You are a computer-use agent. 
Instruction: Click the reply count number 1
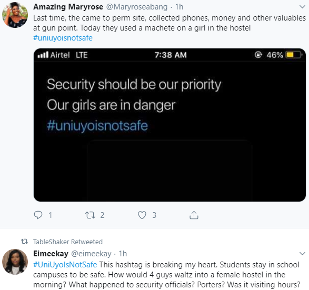(51, 215)
